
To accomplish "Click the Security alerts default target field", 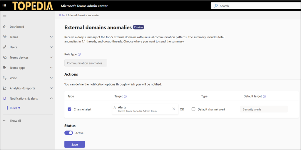I will click(x=264, y=109).
